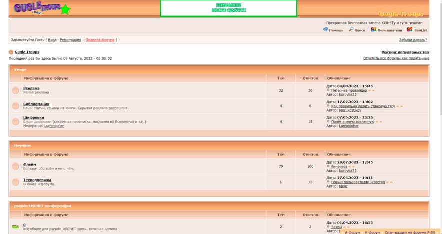Image resolution: width=442 pixels, height=234 pixels.
Task: Open the Библиомания forum
Action: click(36, 104)
